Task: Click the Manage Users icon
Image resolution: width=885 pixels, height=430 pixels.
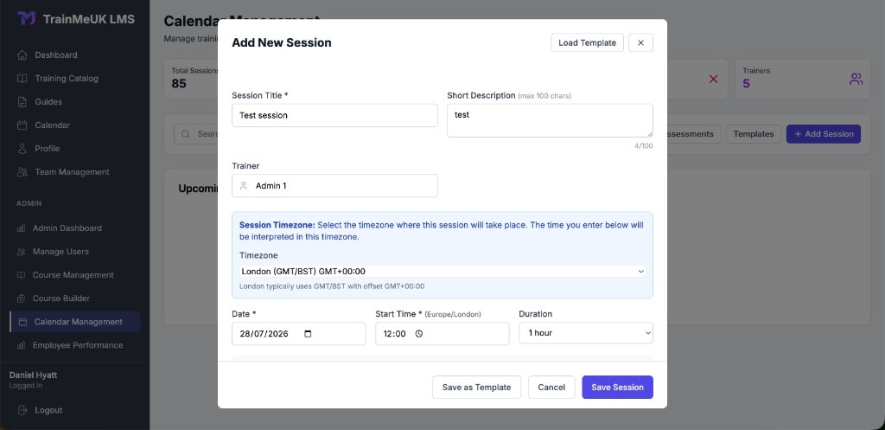Action: point(21,252)
